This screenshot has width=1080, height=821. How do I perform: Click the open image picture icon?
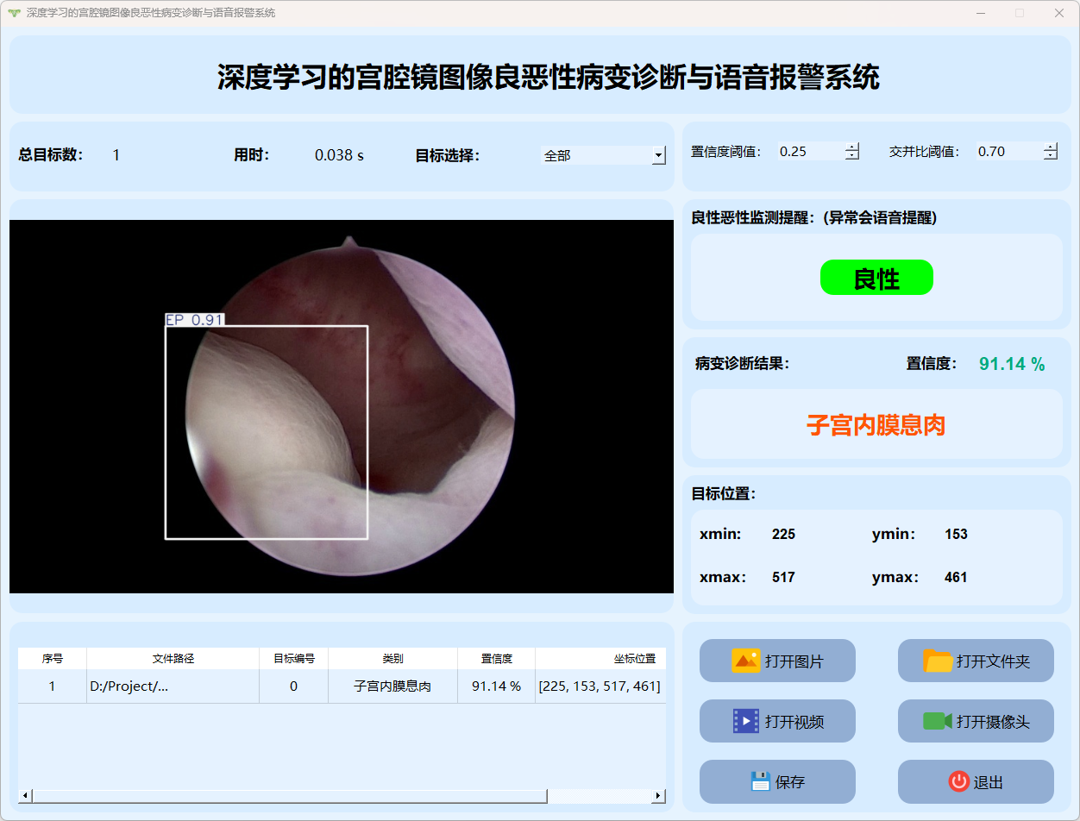coord(745,661)
